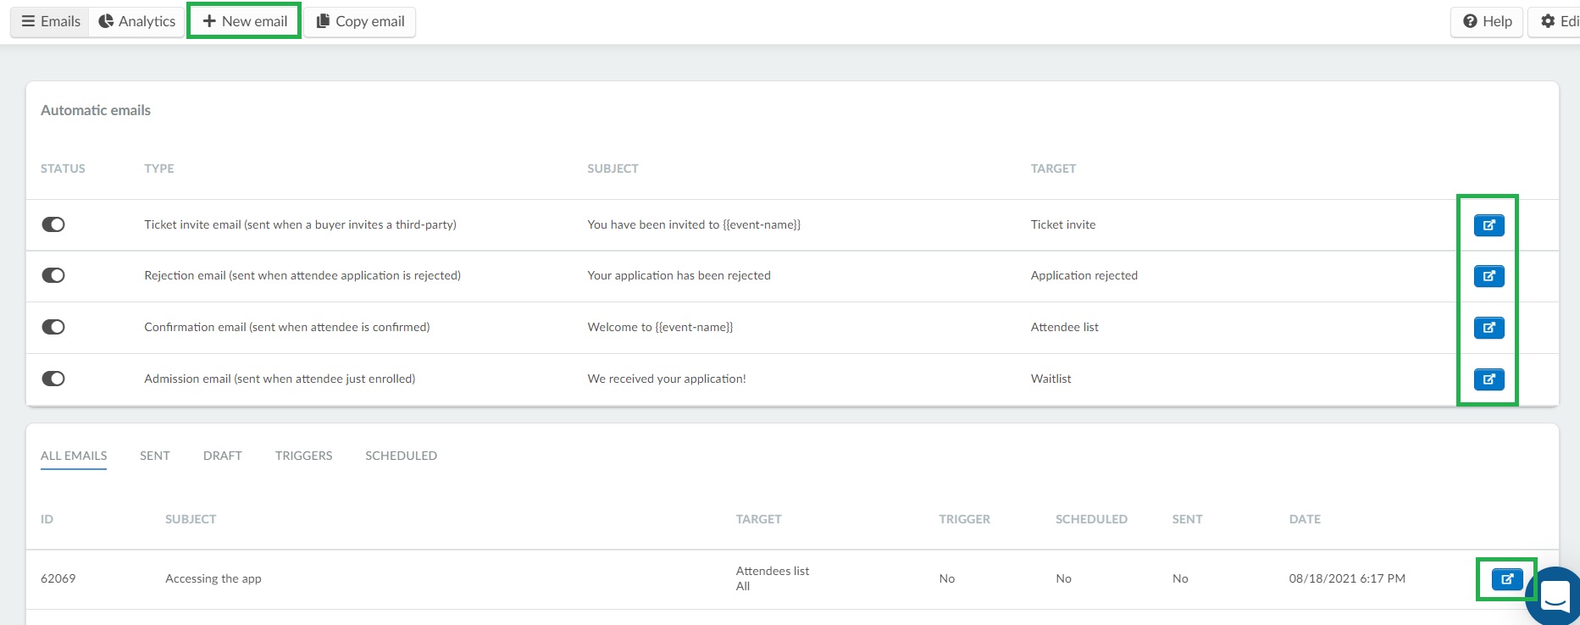Toggle the Rejection email status switch
1580x625 pixels.
[53, 275]
